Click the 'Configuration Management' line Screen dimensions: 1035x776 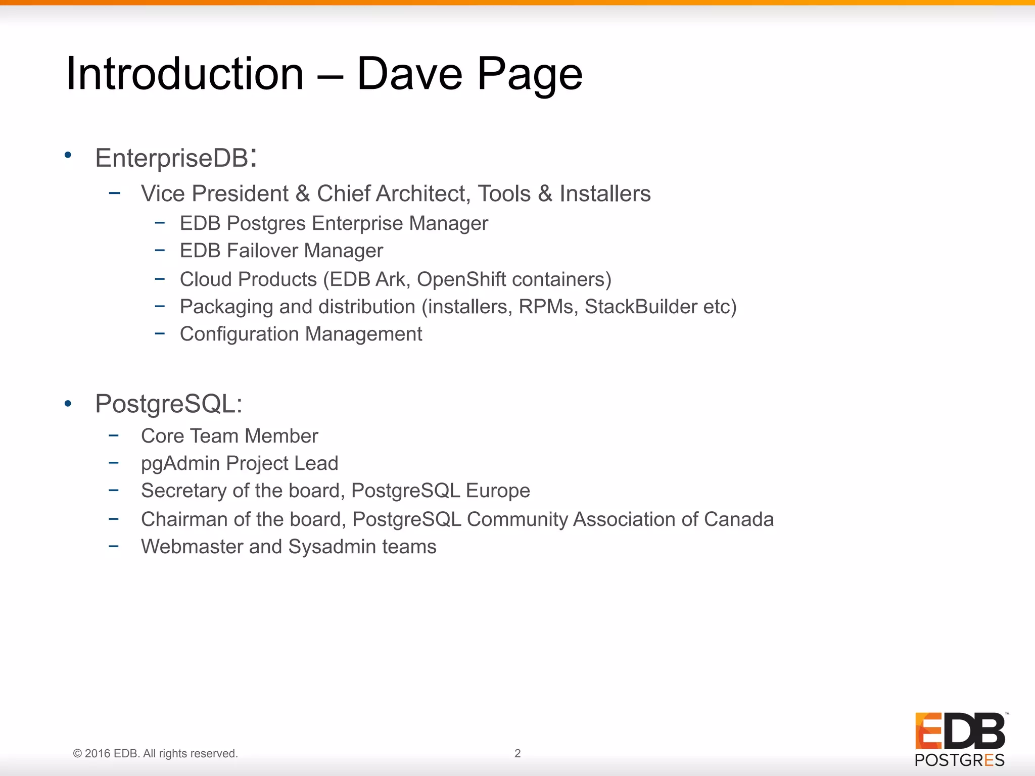coord(301,334)
